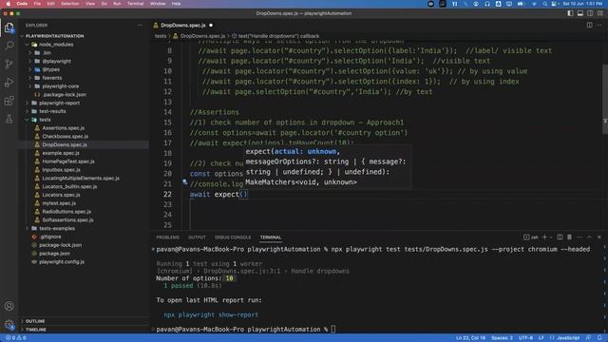Expand the playwright-core folder
This screenshot has width=608, height=342.
click(60, 86)
